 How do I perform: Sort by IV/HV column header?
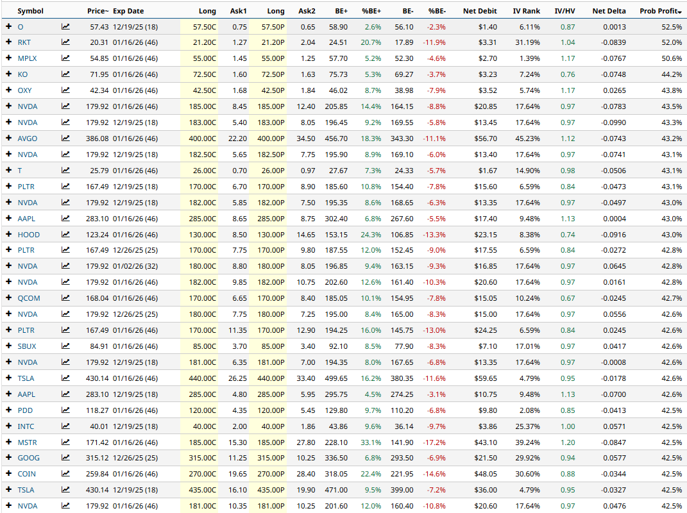click(564, 11)
